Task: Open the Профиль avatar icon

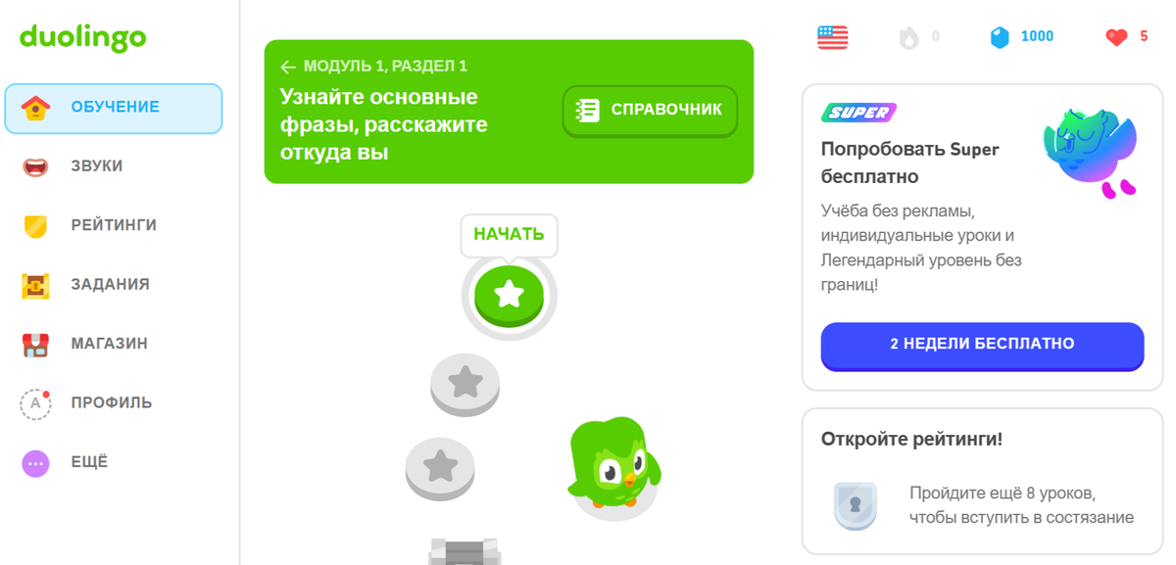Action: click(35, 403)
